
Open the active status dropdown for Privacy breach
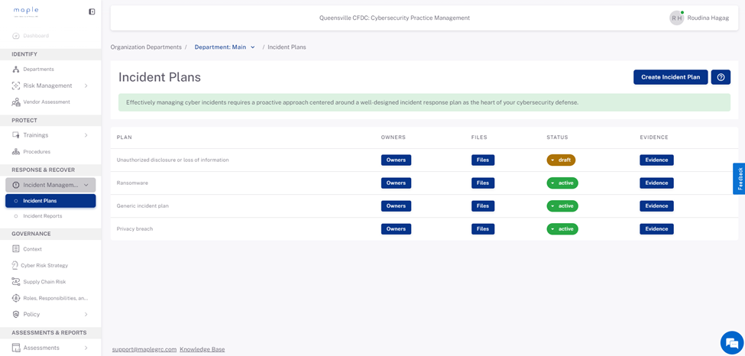coord(562,229)
